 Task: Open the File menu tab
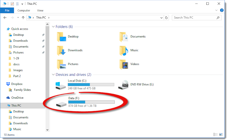click(x=7, y=10)
